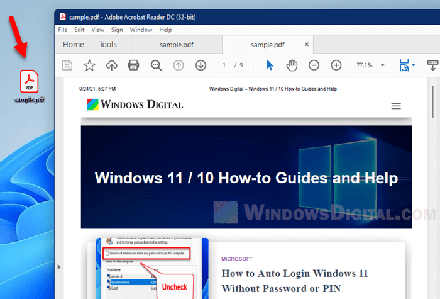Screen dimensions: 440x299
Task: Expand the left navigation pane arrow
Action: click(x=59, y=267)
